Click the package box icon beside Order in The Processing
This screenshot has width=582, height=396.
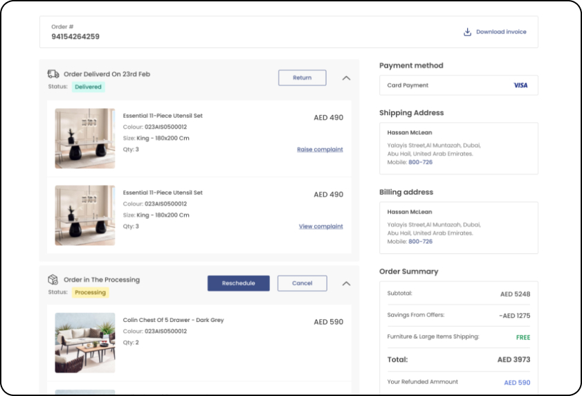[x=53, y=280]
